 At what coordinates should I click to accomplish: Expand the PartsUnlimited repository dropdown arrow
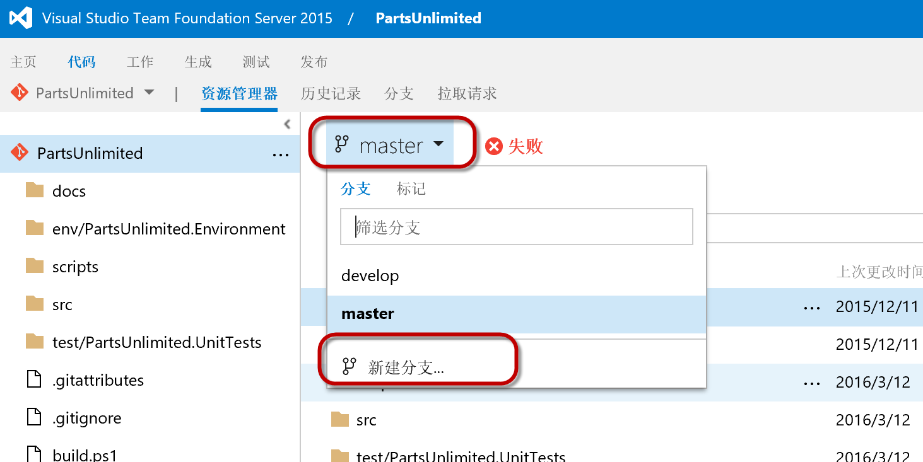pyautogui.click(x=149, y=92)
